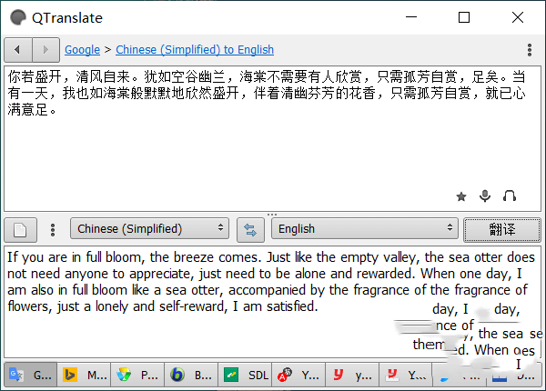Click the text 'If you are in full bloom'
The image size is (546, 391).
coord(75,257)
